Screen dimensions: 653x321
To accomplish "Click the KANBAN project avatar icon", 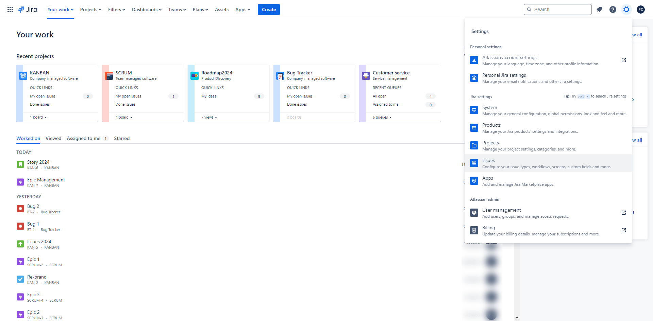I will pos(23,76).
